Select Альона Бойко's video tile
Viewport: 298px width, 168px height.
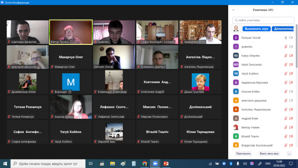coord(71,107)
